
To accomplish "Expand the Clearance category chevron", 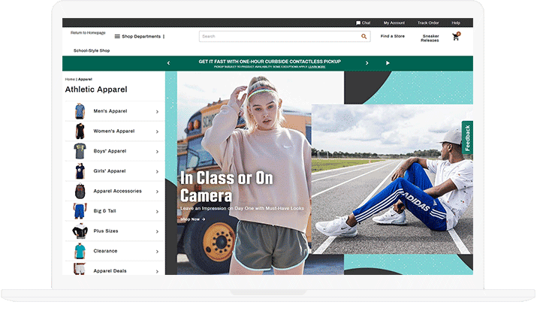I will (x=157, y=251).
